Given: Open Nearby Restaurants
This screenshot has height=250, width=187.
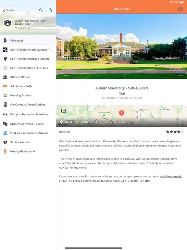Looking at the screenshot, I should 28,151.
